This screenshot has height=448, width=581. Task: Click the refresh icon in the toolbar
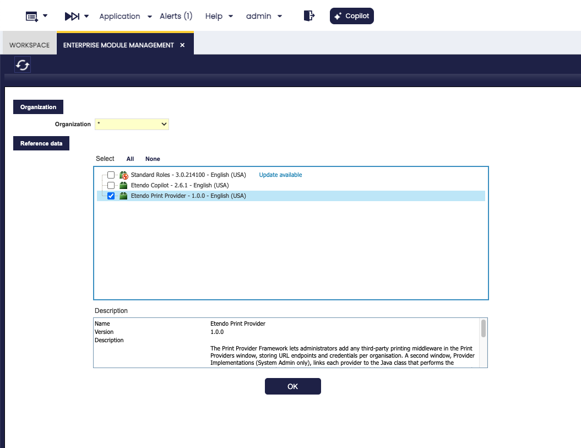click(x=23, y=65)
